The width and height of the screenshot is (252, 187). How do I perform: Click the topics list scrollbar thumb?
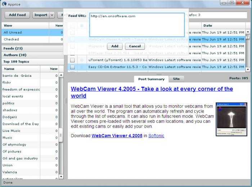coord(61,135)
